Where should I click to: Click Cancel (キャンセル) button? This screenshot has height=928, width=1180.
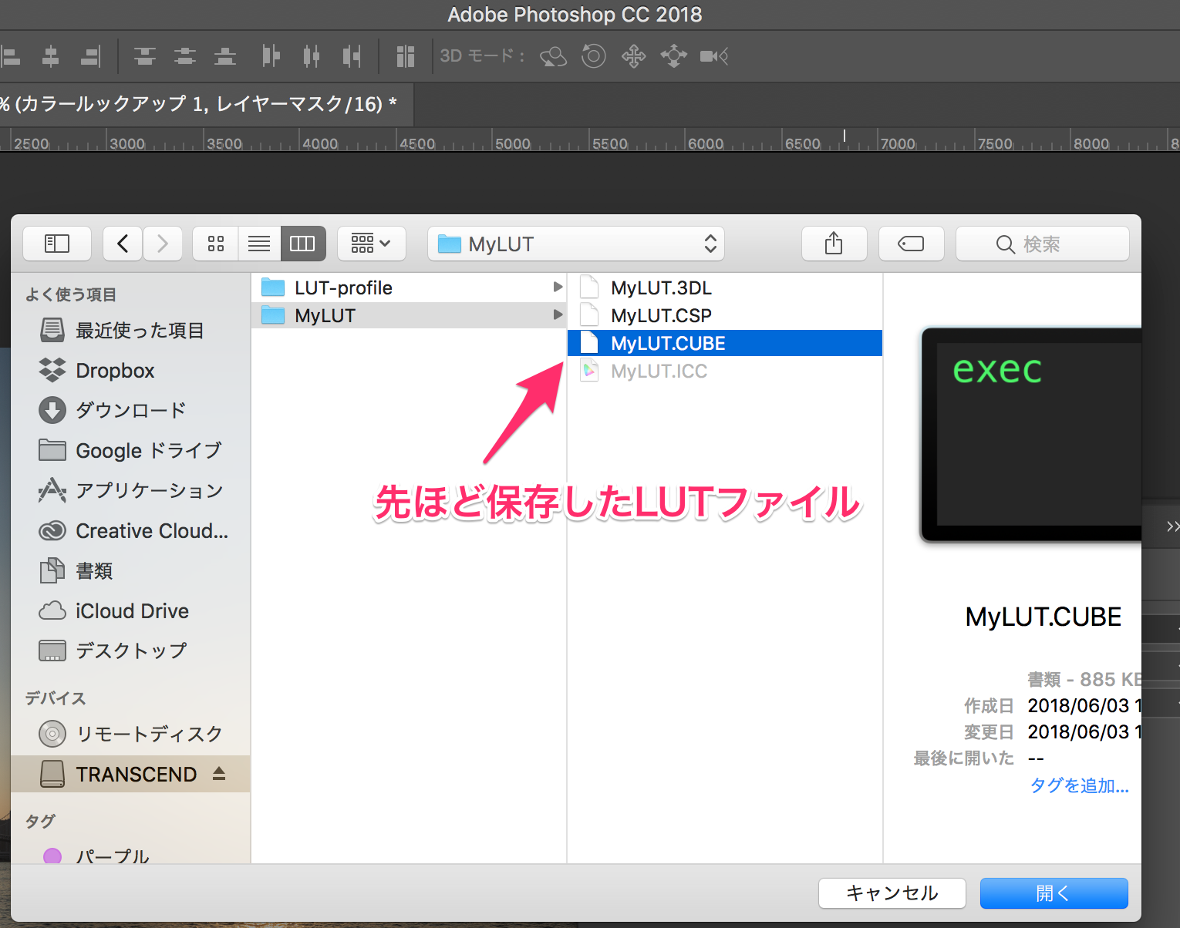892,893
